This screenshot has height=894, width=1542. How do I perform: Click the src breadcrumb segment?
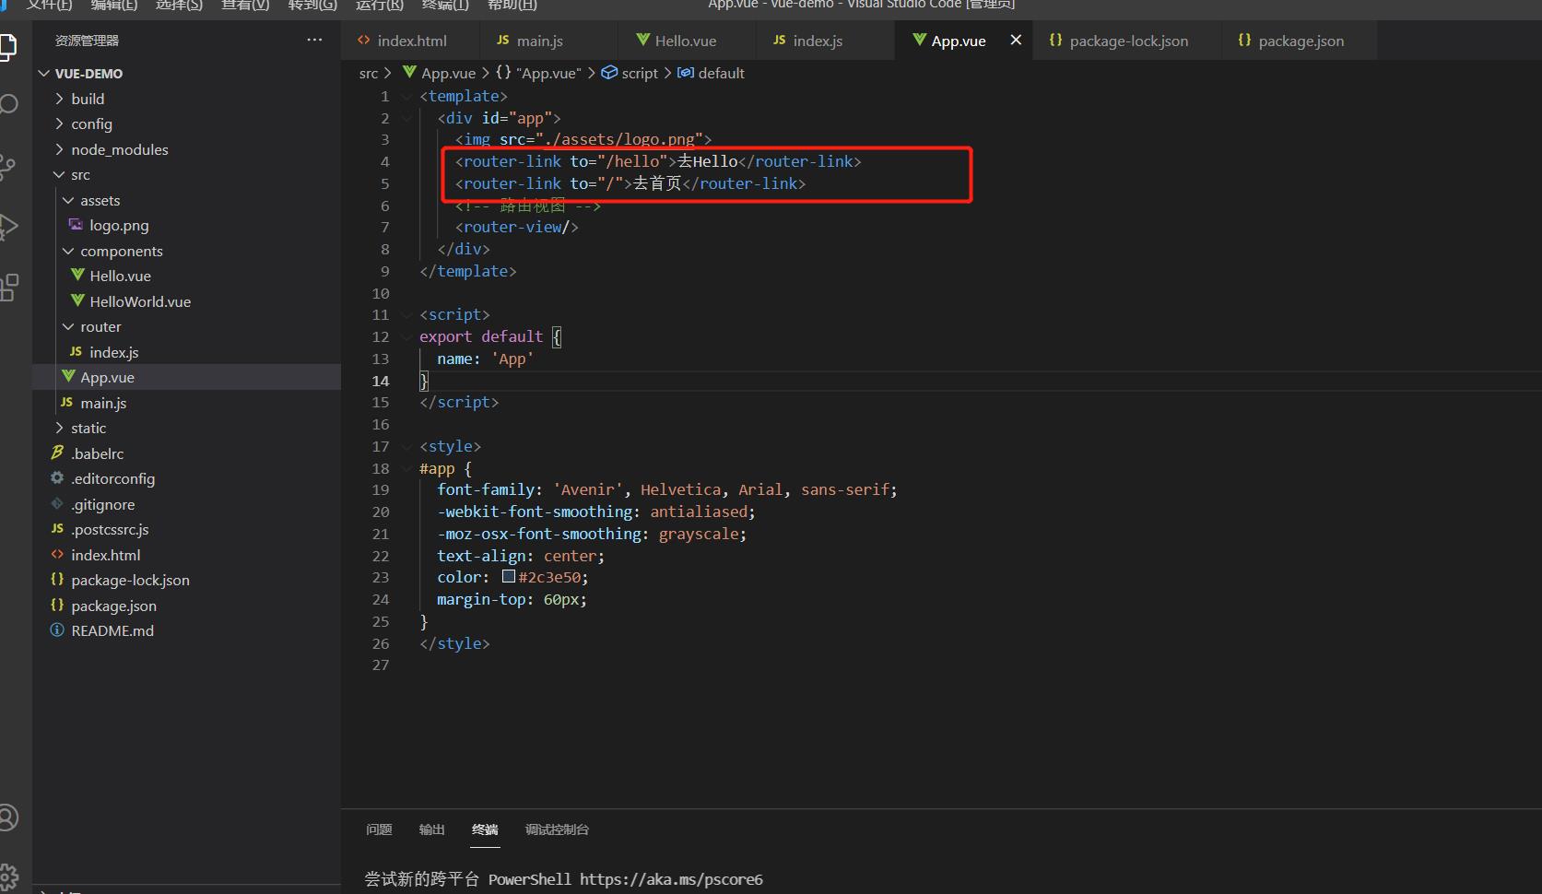[369, 73]
